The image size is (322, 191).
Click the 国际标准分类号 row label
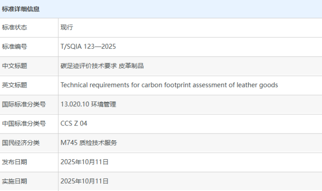21,104
